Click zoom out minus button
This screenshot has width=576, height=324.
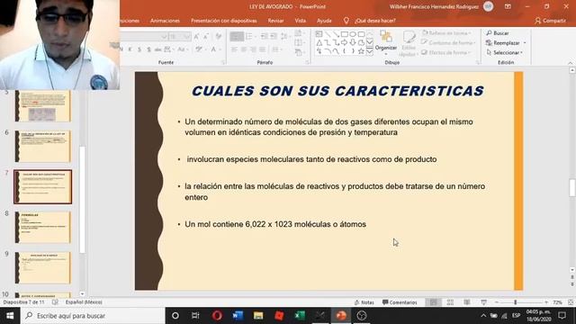pos(497,302)
